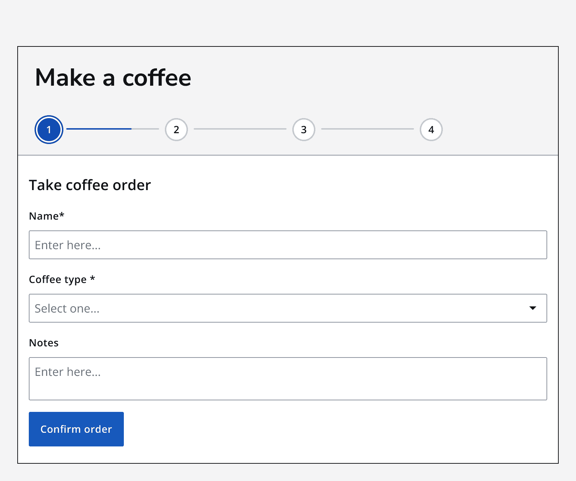Select step 1 in the progress stepper
576x481 pixels.
(49, 130)
